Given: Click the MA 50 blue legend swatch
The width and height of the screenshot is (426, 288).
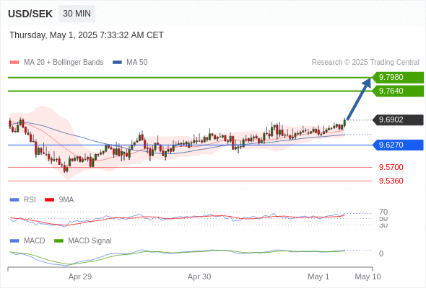Looking at the screenshot, I should (x=117, y=63).
